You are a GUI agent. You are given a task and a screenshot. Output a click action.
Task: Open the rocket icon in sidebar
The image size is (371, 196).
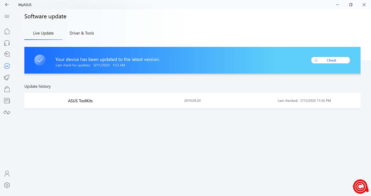[x=7, y=78]
